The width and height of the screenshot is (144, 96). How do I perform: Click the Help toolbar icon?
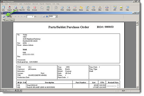click(127, 8)
